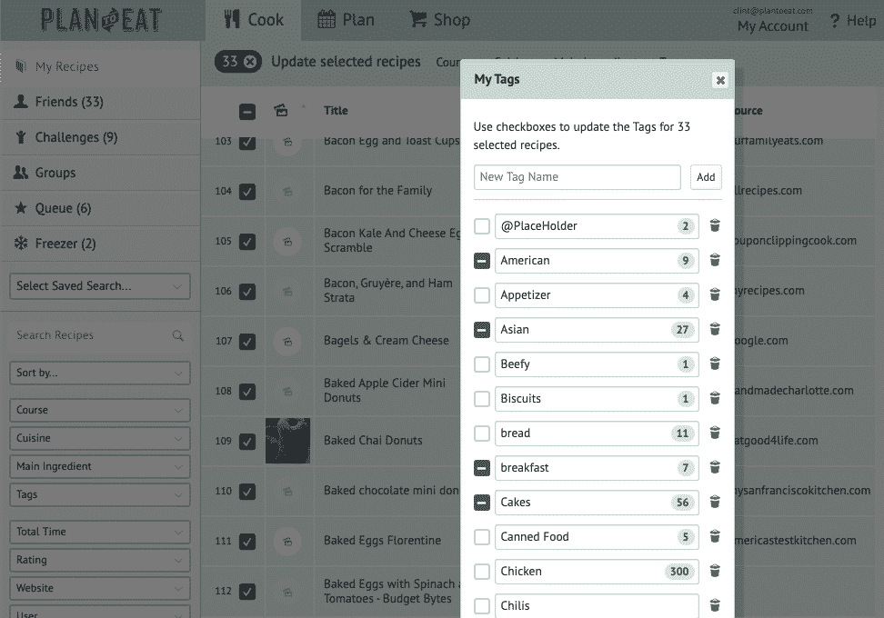Open the Sort by dropdown
Viewport: 884px width, 618px height.
100,373
